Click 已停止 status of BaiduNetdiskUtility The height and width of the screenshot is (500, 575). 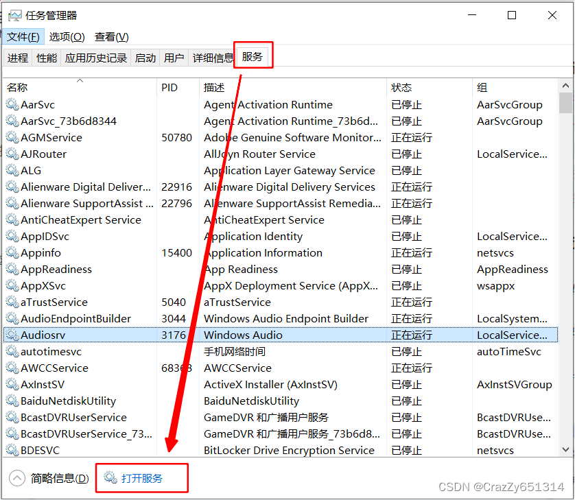tap(407, 401)
